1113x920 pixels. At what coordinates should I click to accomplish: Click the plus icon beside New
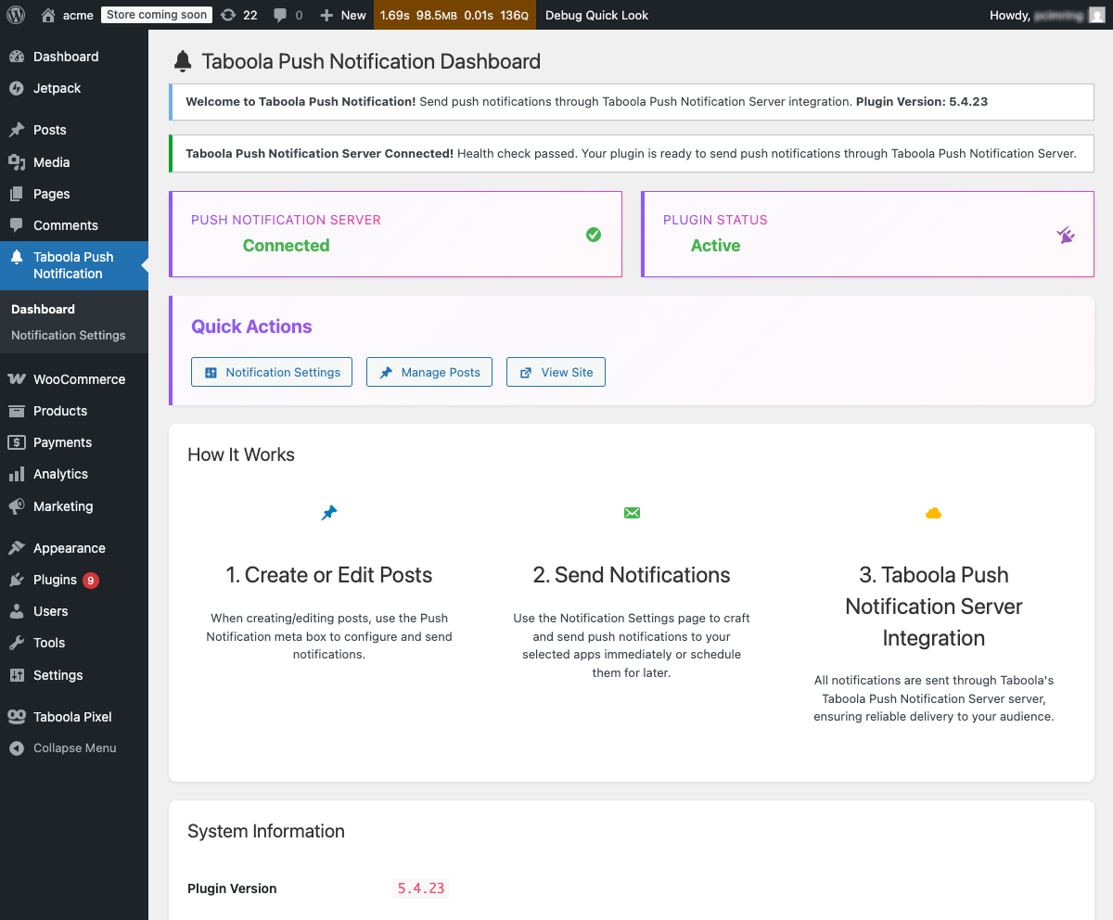tap(326, 15)
